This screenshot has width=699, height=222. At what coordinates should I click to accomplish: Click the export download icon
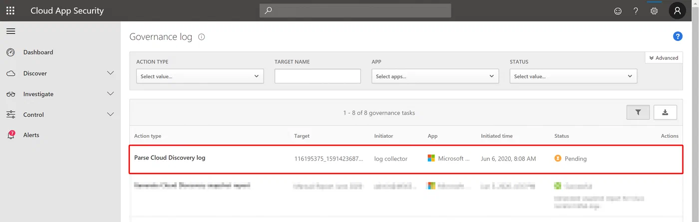coord(665,112)
